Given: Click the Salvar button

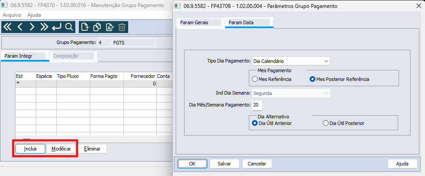Looking at the screenshot, I should [x=225, y=164].
